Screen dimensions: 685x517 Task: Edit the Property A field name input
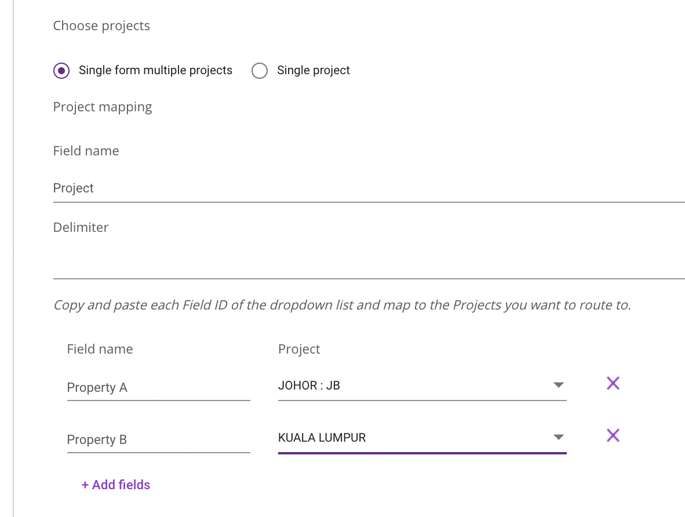pos(158,388)
